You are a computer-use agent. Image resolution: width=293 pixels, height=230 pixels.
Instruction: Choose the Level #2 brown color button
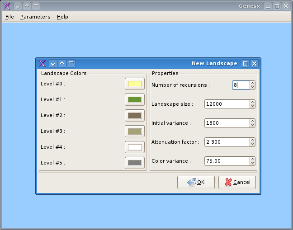click(x=135, y=116)
